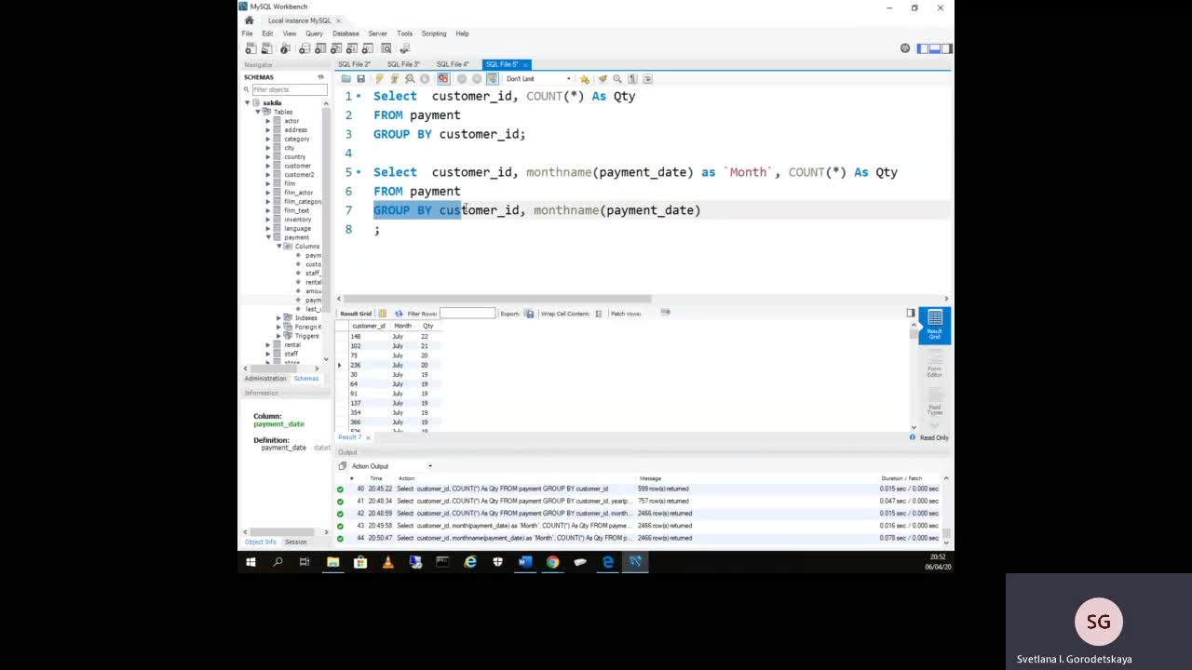Switch to SQL File 3 tab
The height and width of the screenshot is (670, 1192).
pos(403,64)
